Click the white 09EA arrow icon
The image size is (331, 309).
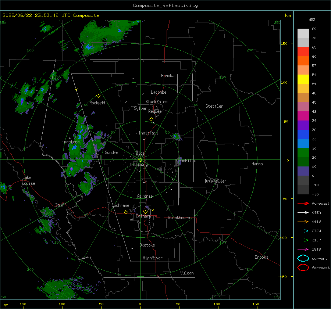point(303,213)
